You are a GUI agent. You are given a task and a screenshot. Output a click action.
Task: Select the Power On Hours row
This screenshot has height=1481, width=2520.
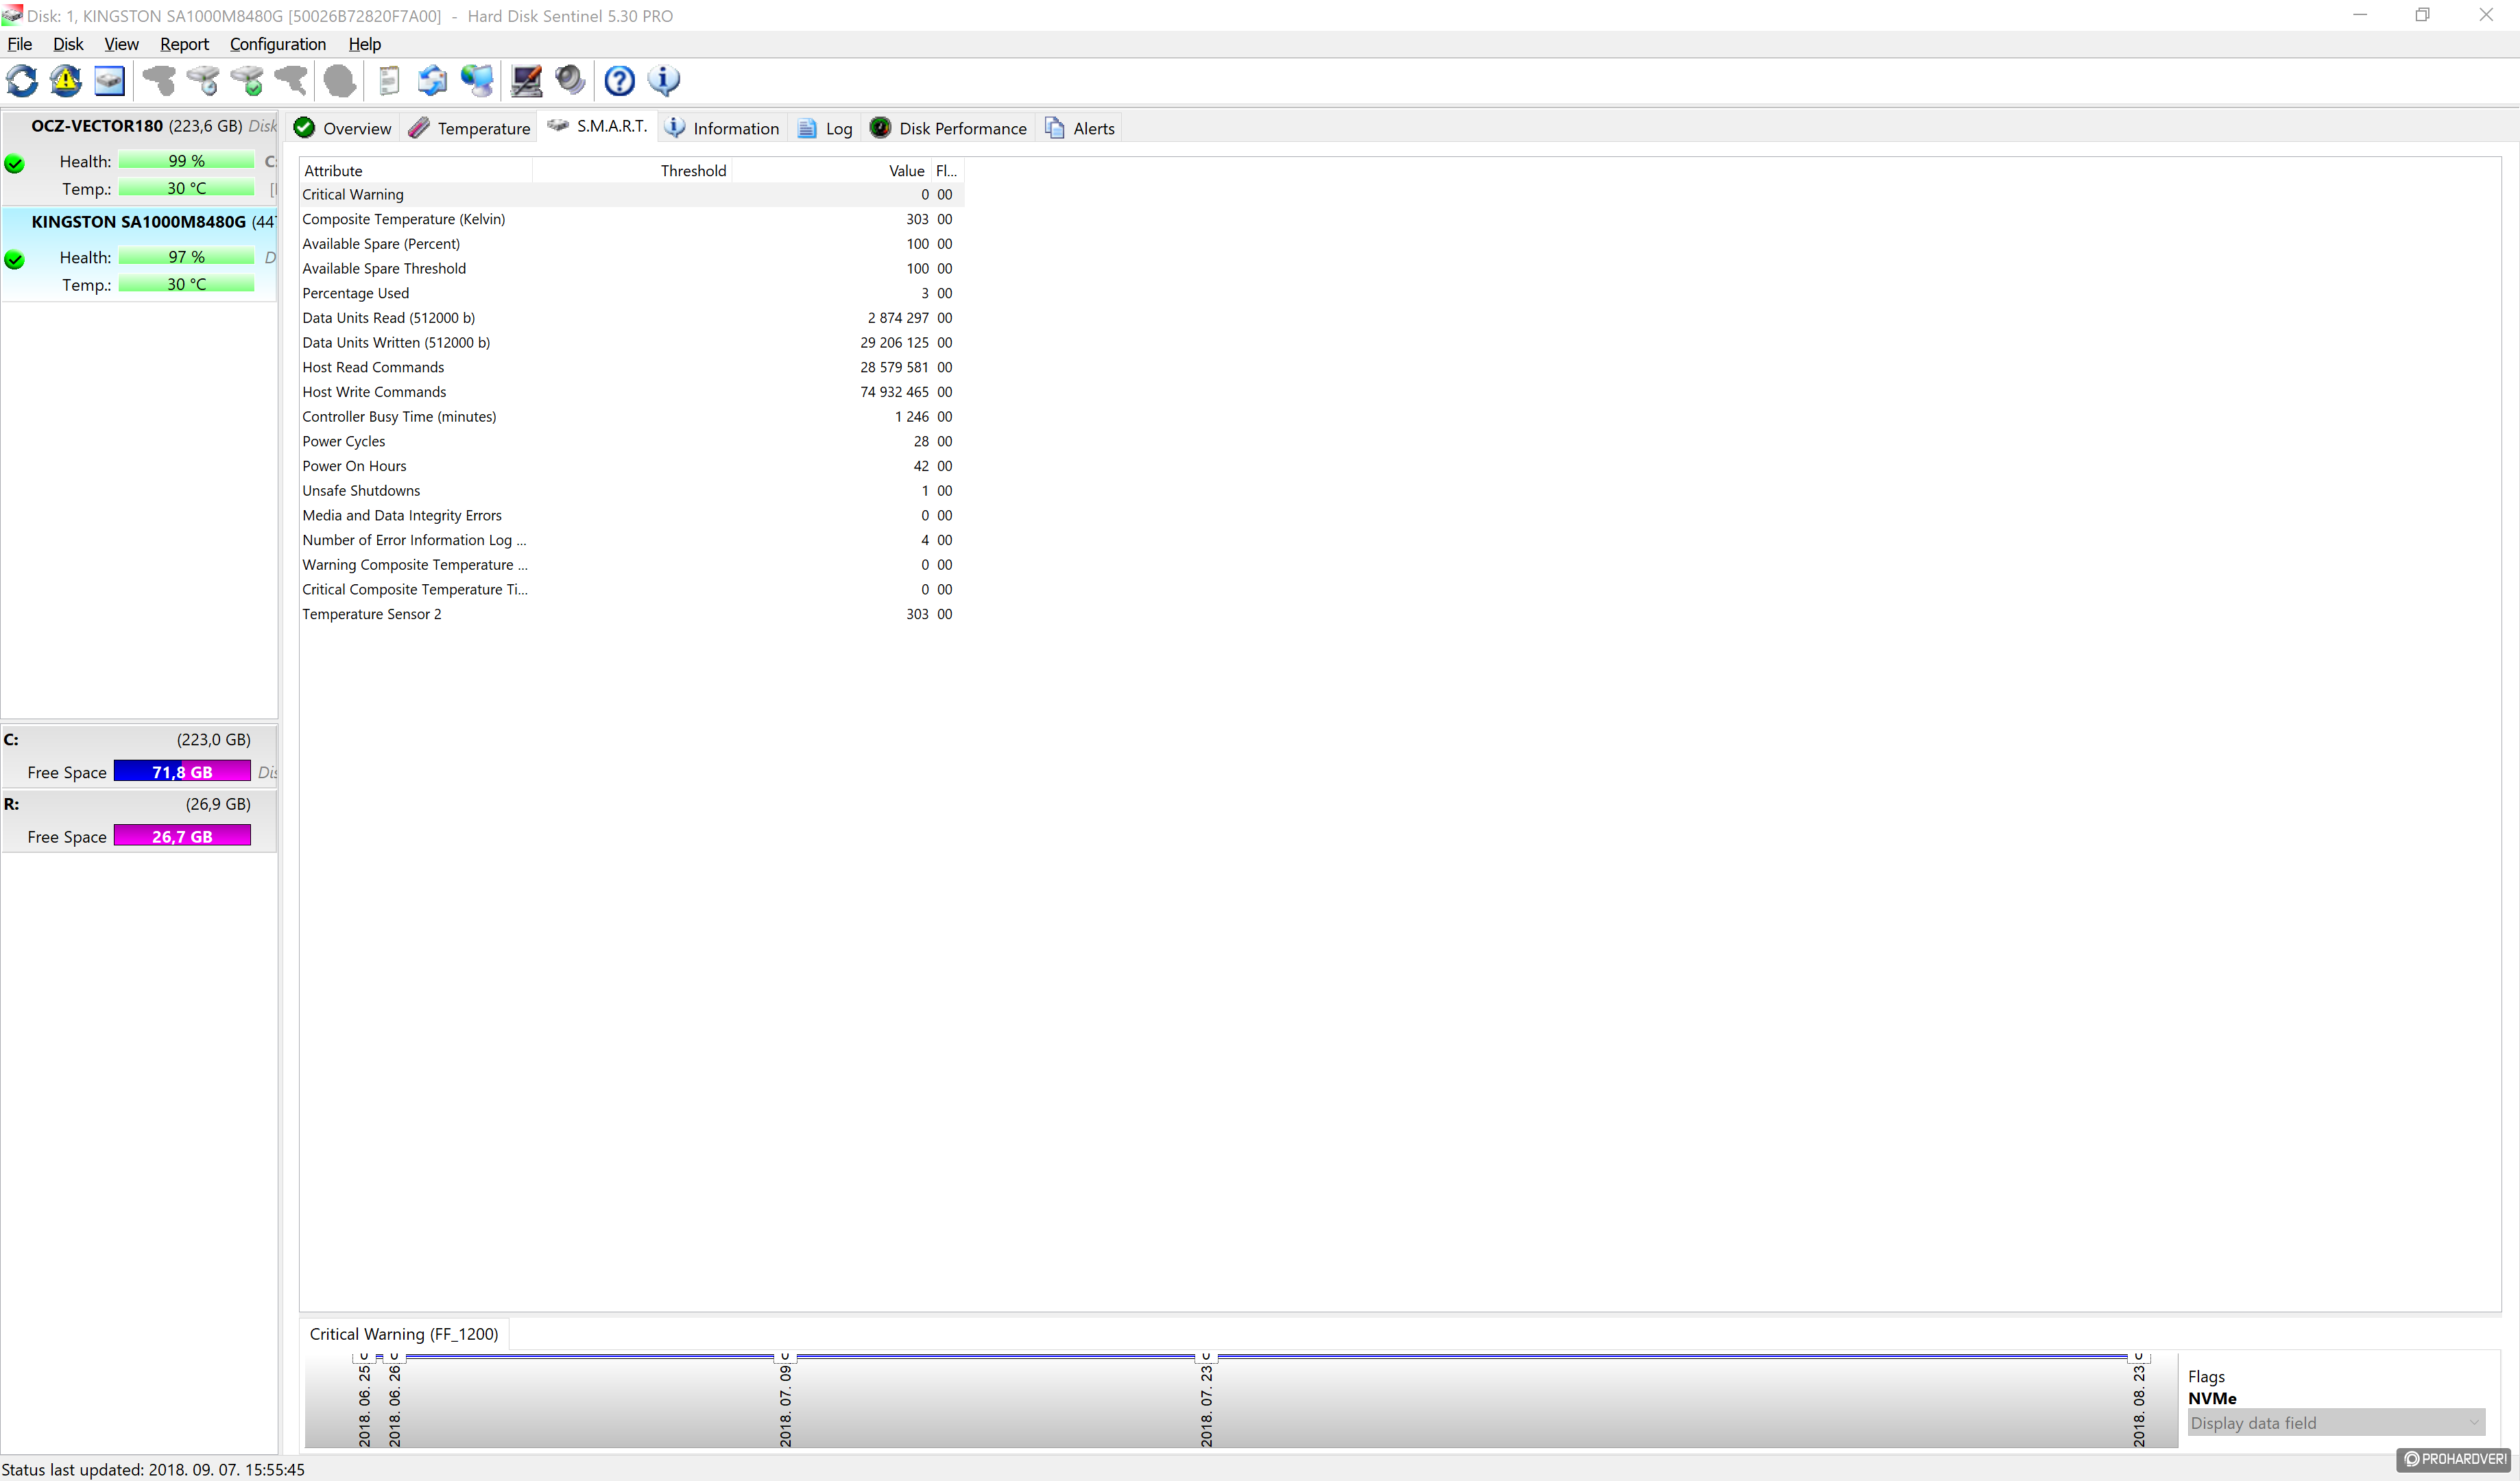tap(632, 466)
